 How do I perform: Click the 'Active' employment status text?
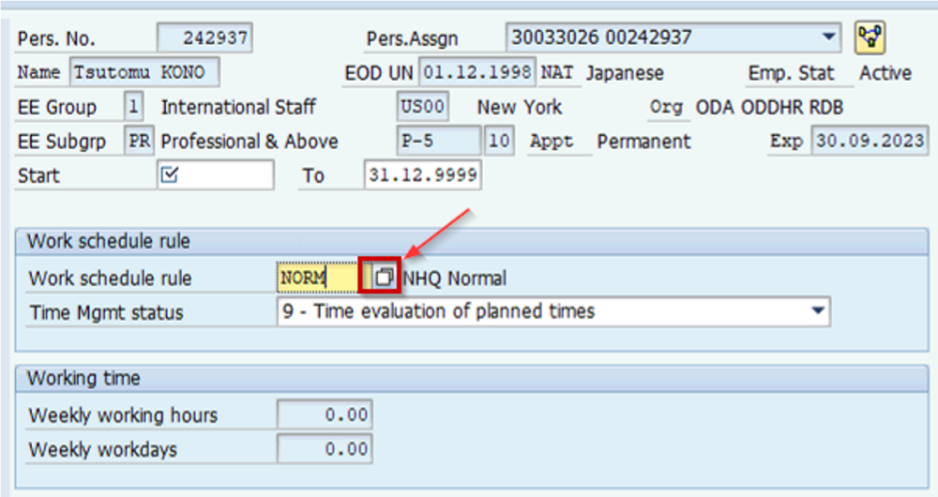pos(885,73)
